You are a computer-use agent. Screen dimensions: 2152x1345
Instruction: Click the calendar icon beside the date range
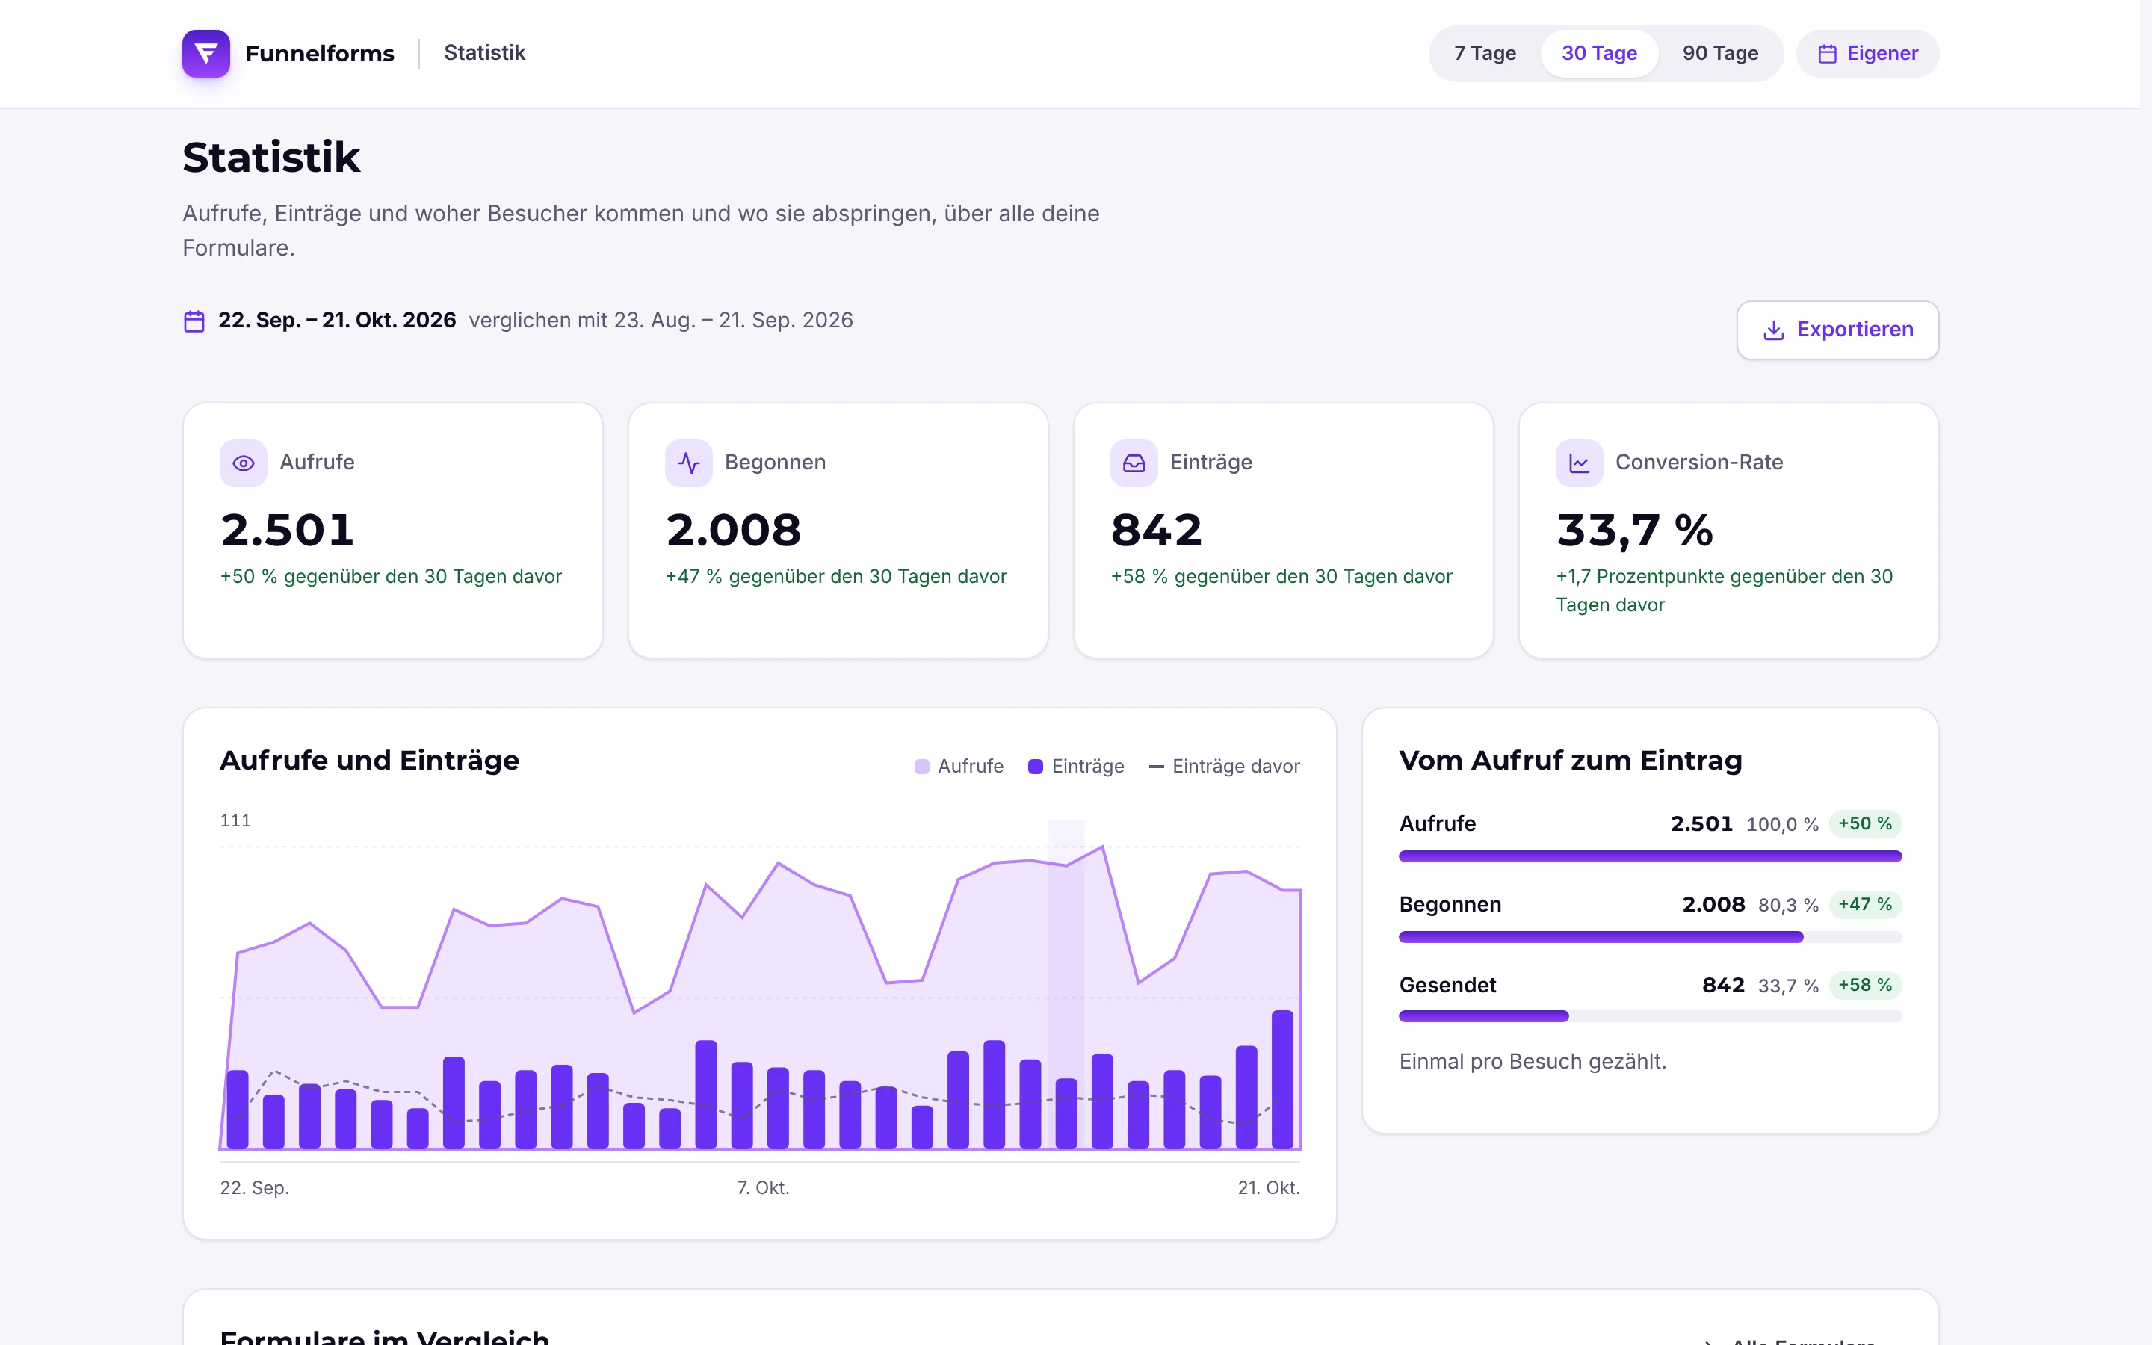coord(194,321)
